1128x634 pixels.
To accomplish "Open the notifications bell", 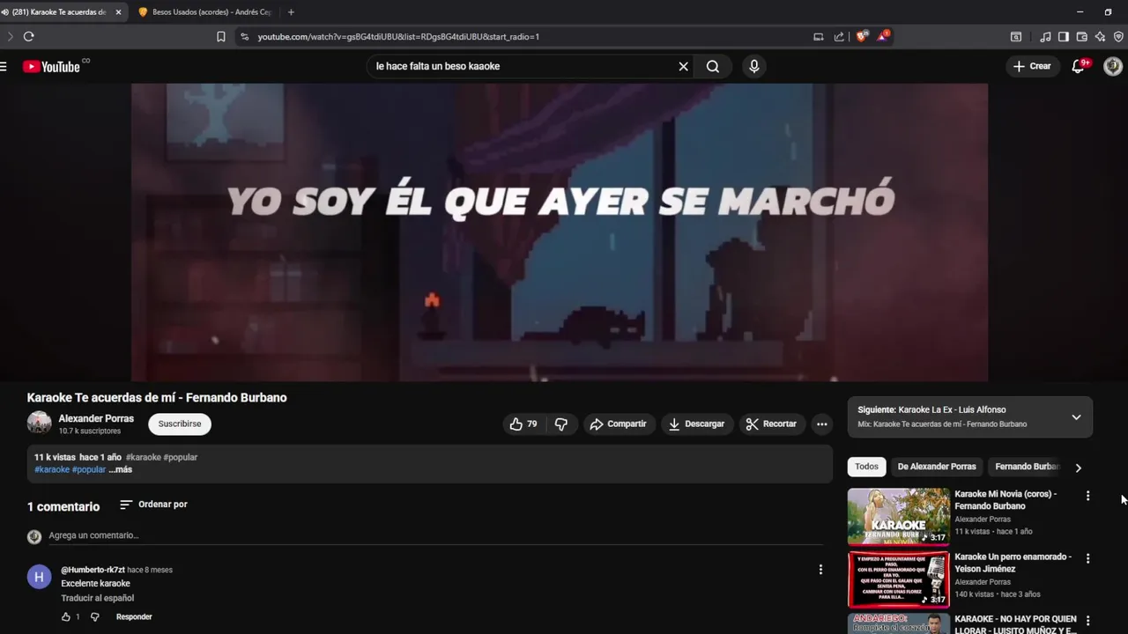I will 1078,66.
